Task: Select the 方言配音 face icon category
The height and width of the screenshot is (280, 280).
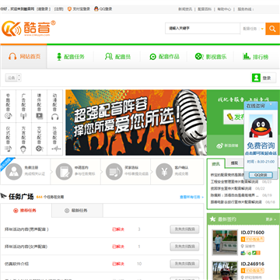Action: tap(24, 138)
